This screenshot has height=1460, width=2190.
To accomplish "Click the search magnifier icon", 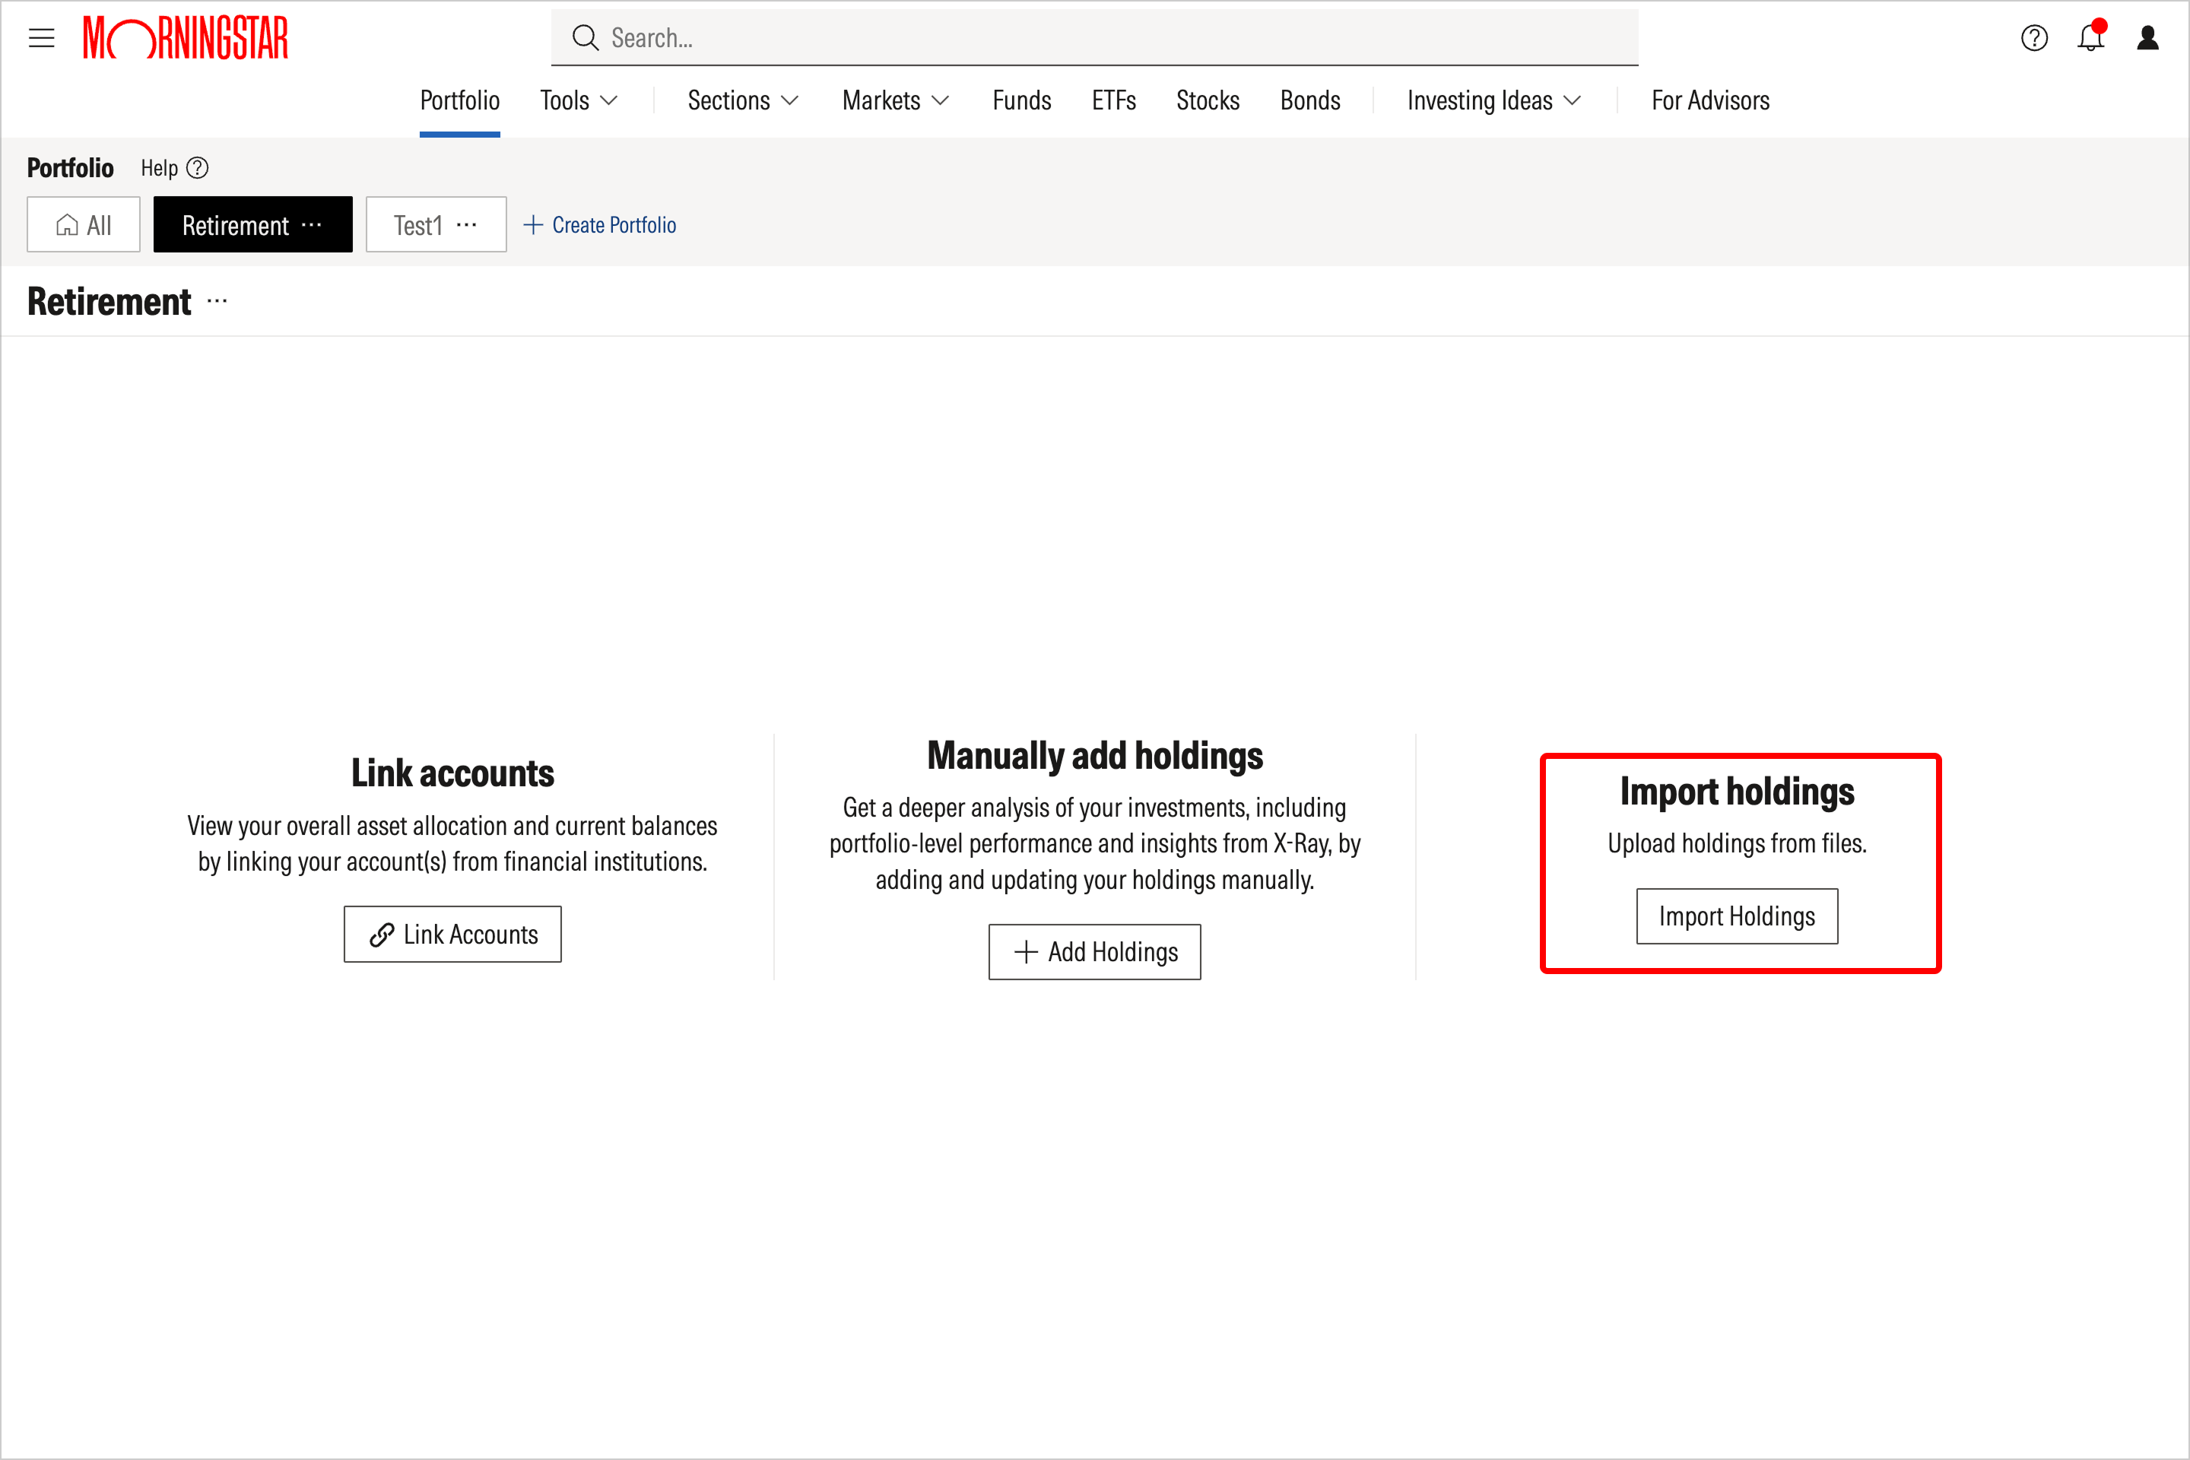I will [585, 38].
